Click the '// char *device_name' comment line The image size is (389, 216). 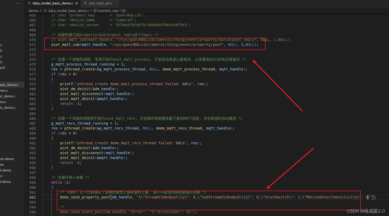pos(93,20)
